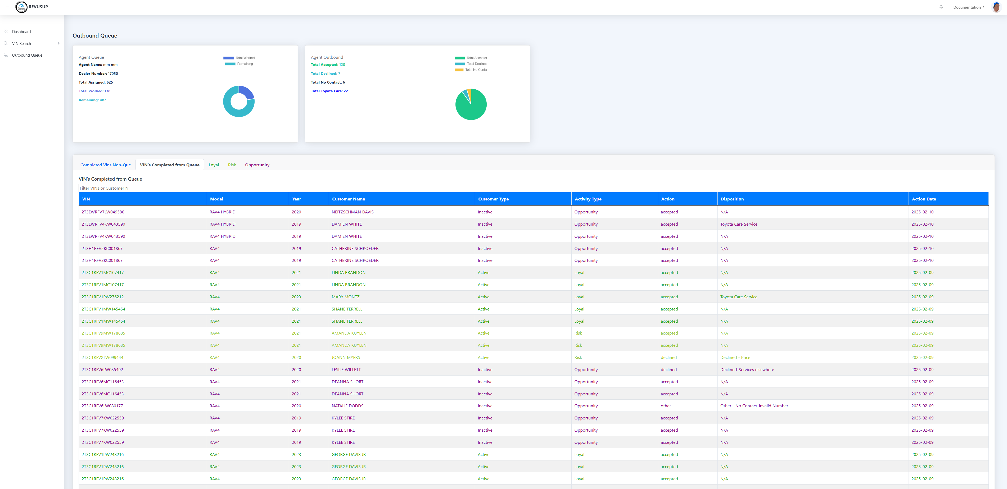The width and height of the screenshot is (1007, 489).
Task: Click the user avatar picture
Action: click(x=996, y=7)
